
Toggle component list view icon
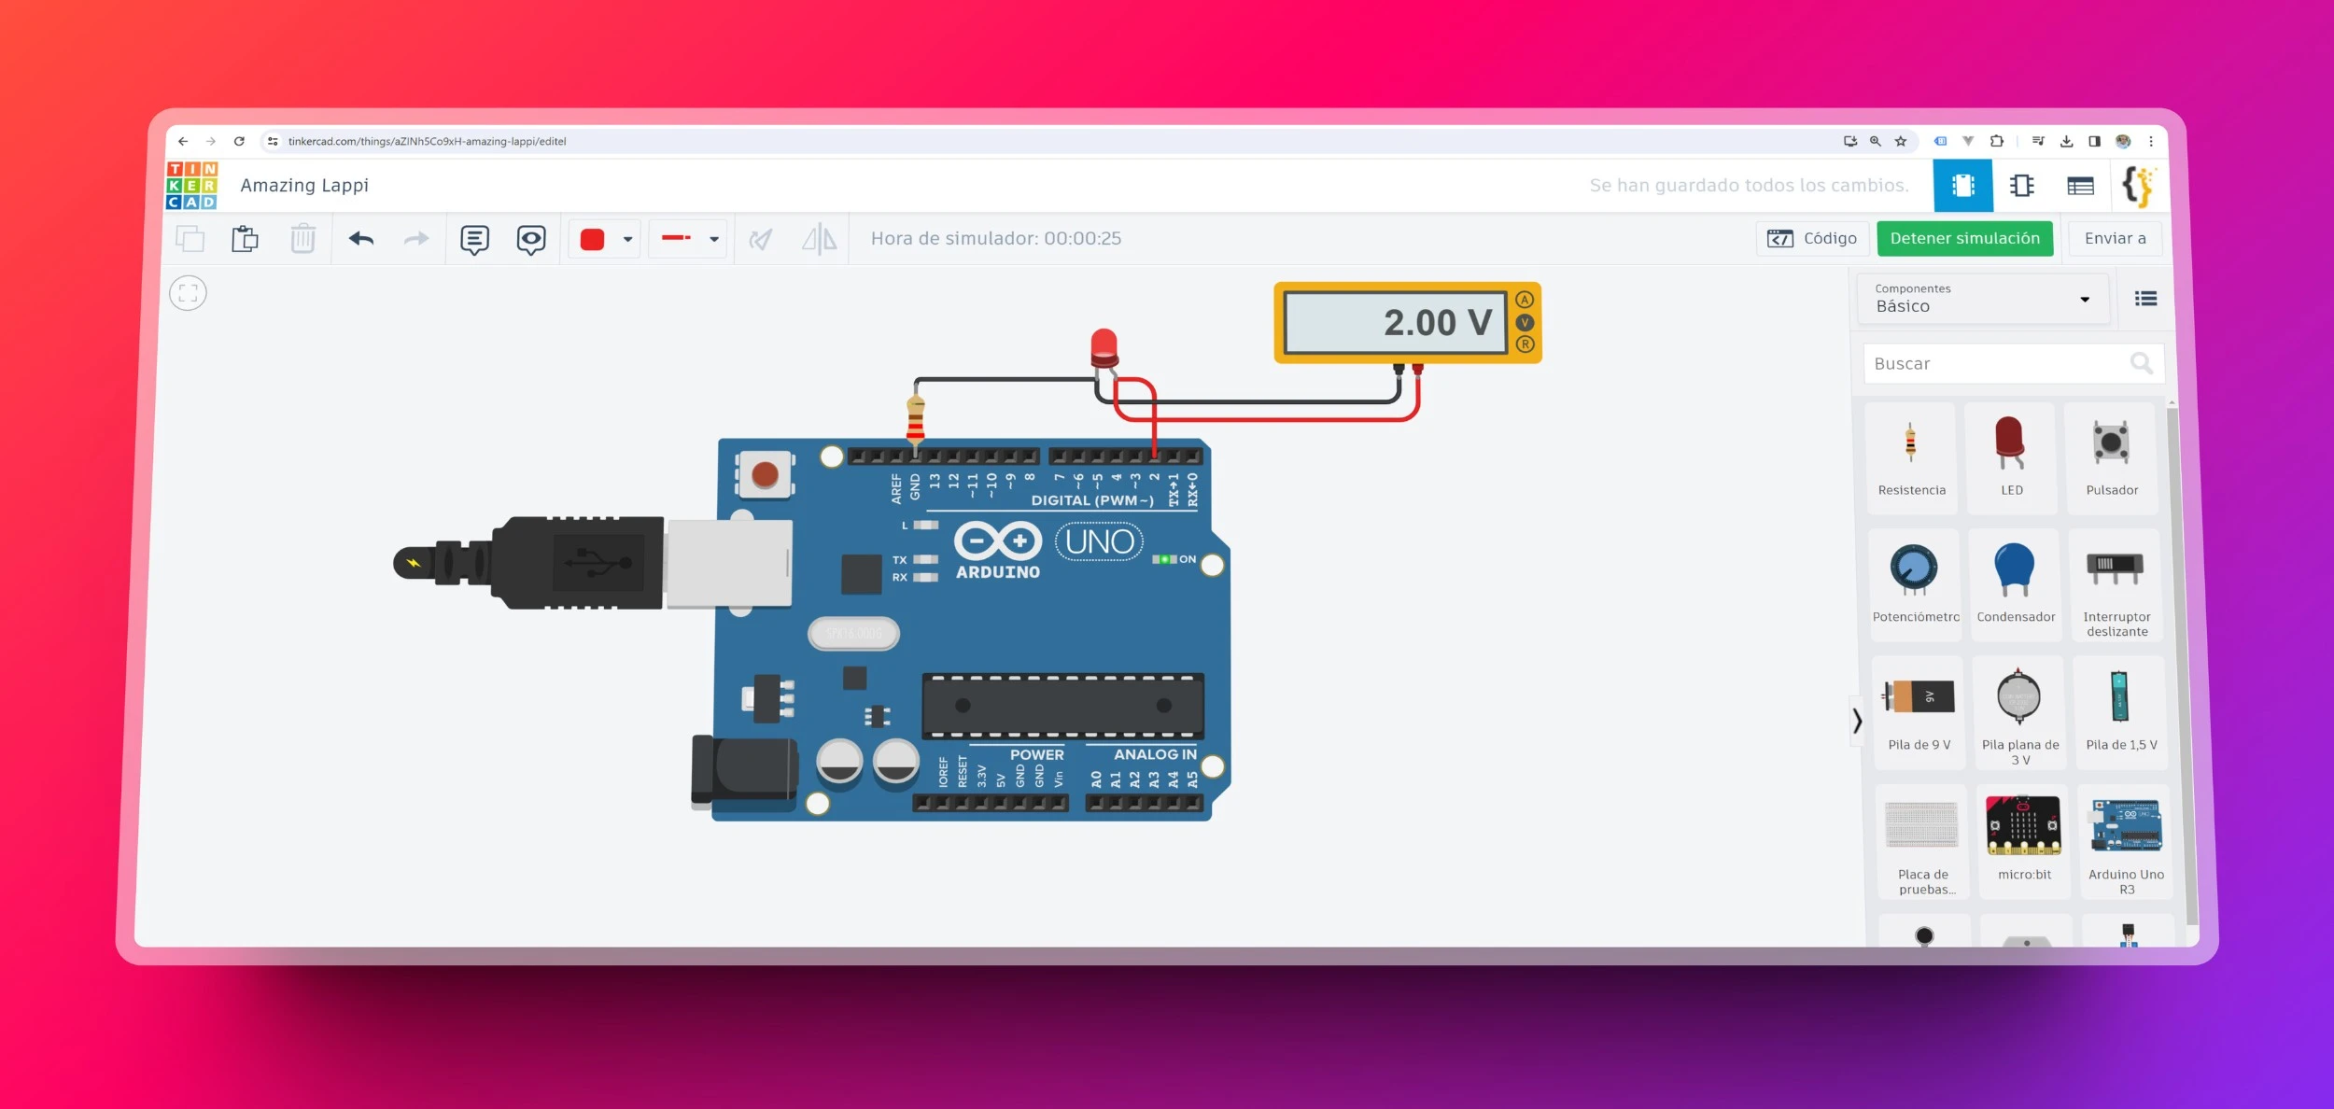pyautogui.click(x=2145, y=299)
